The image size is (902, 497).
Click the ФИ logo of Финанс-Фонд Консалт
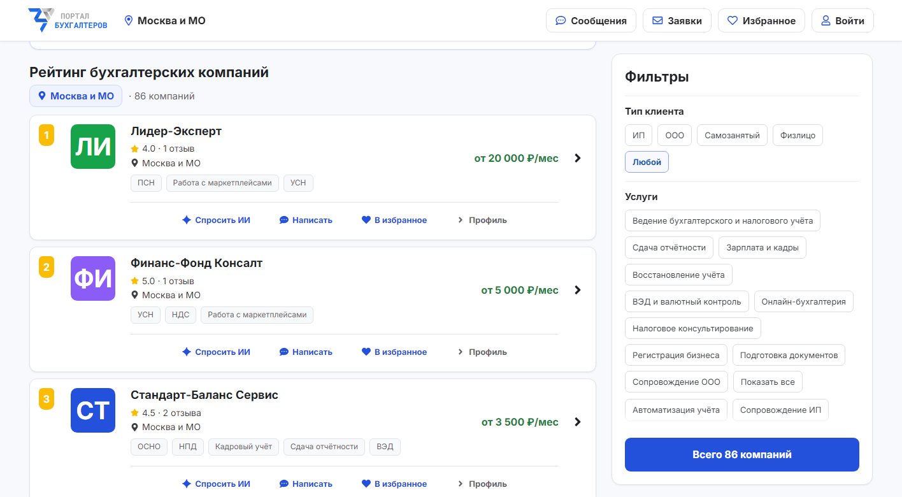point(93,278)
